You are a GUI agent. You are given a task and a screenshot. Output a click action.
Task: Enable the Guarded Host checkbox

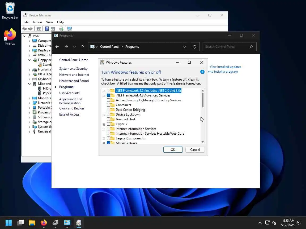tap(108, 119)
